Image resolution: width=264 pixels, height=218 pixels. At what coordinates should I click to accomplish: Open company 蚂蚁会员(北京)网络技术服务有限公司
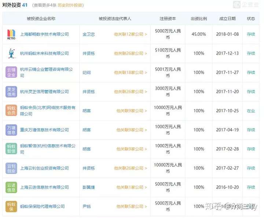[48, 111]
